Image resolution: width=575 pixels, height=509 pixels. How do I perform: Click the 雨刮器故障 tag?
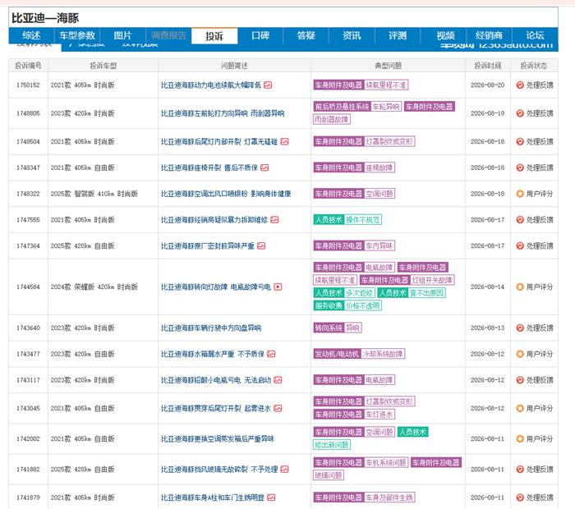click(x=332, y=120)
